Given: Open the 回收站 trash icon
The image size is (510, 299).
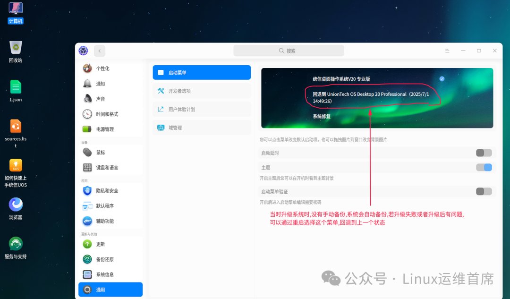Looking at the screenshot, I should tap(16, 52).
